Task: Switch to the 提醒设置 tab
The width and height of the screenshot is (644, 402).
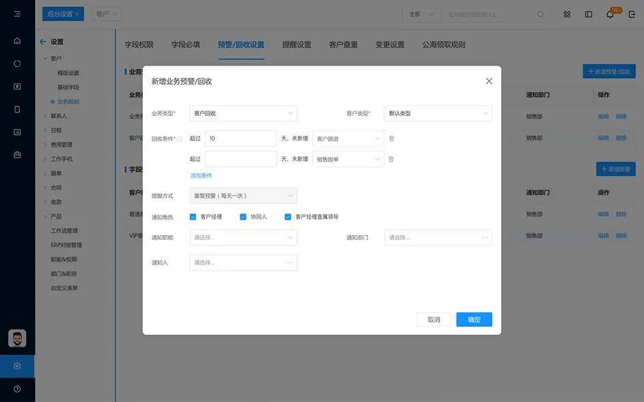Action: pyautogui.click(x=296, y=45)
